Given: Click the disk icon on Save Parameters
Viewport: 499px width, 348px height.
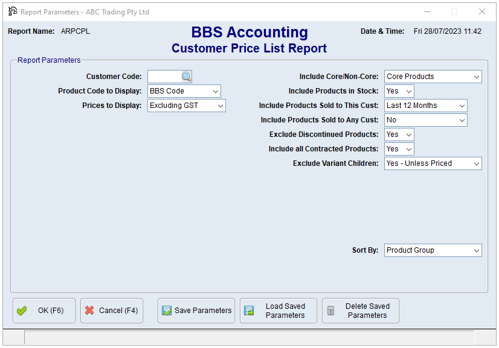Looking at the screenshot, I should (166, 310).
